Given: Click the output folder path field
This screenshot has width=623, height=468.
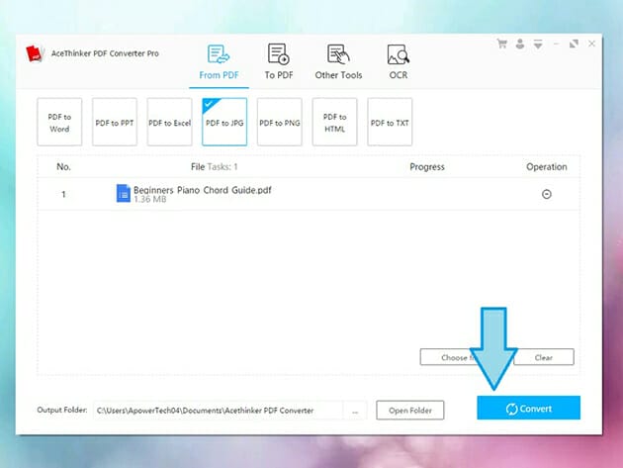Looking at the screenshot, I should (x=217, y=410).
